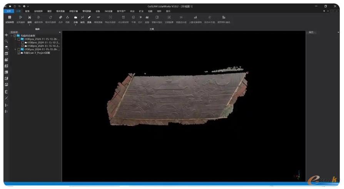This screenshot has width=344, height=189.
Task: Click the layer icon below the magnifier
Action: coord(6,47)
